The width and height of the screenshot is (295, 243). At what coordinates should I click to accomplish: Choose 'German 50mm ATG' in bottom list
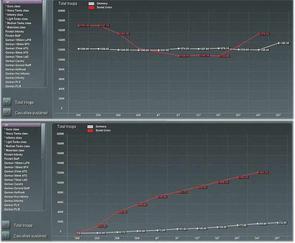click(16, 176)
